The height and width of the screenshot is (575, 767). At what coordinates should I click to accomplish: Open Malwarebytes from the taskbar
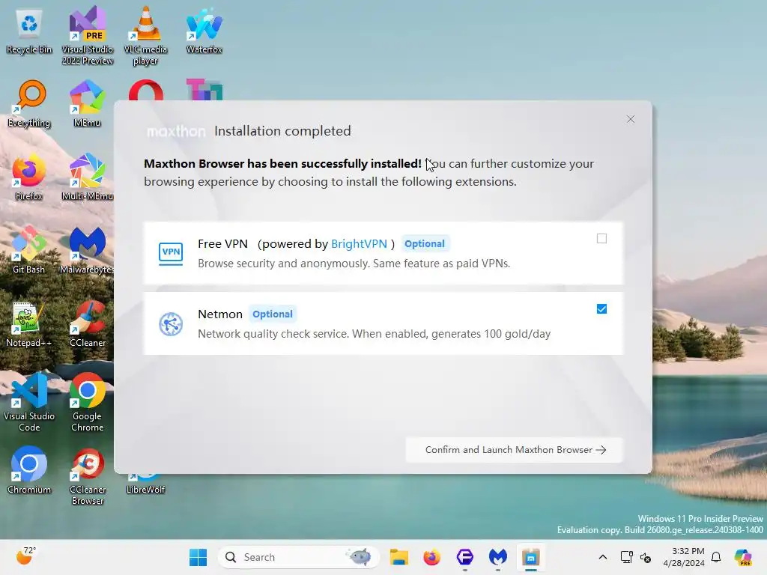point(498,557)
